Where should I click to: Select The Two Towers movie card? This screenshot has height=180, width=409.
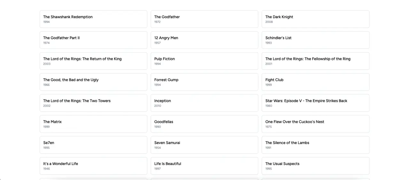point(93,103)
